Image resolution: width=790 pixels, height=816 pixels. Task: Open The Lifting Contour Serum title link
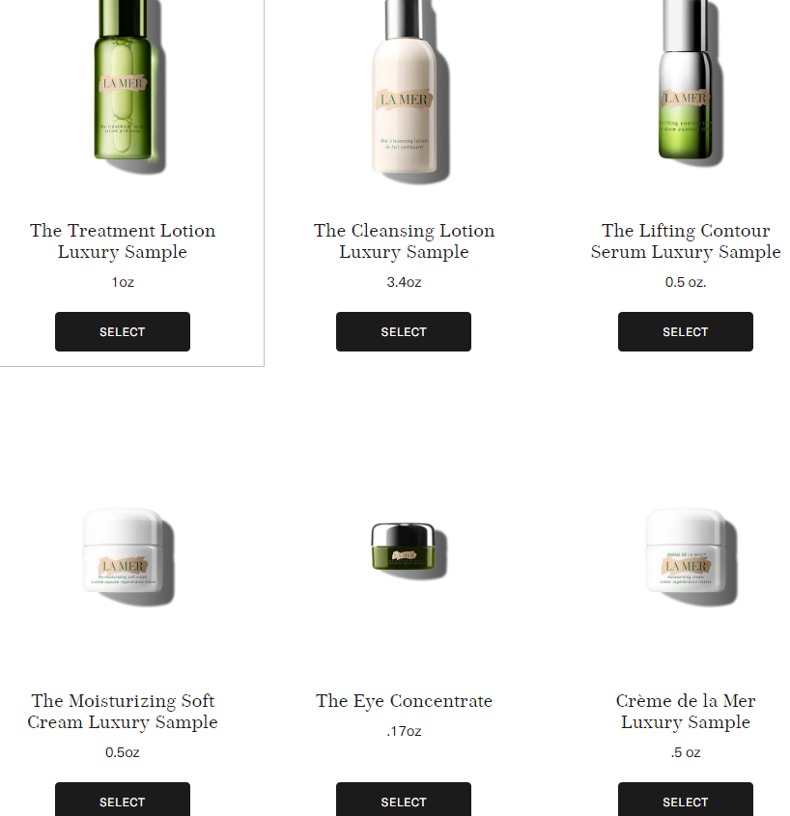(x=686, y=241)
